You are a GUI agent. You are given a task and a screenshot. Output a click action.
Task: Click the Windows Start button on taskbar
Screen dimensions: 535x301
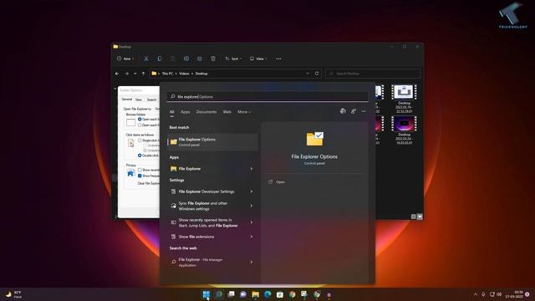[206, 294]
